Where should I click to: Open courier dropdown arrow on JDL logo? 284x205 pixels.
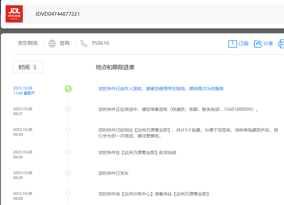tap(21, 21)
